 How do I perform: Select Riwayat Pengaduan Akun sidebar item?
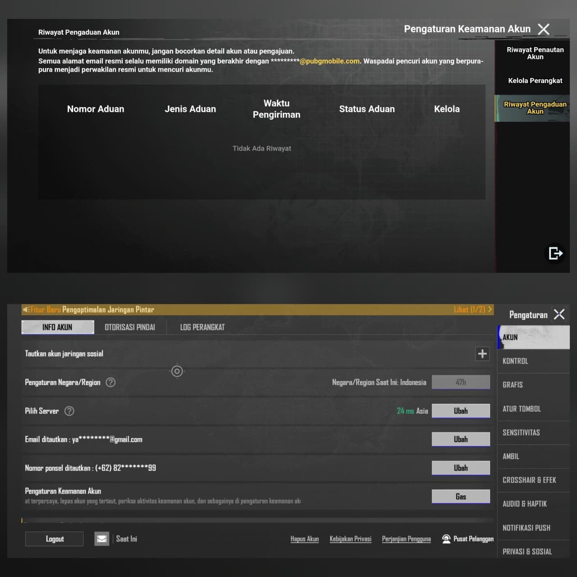coord(533,108)
